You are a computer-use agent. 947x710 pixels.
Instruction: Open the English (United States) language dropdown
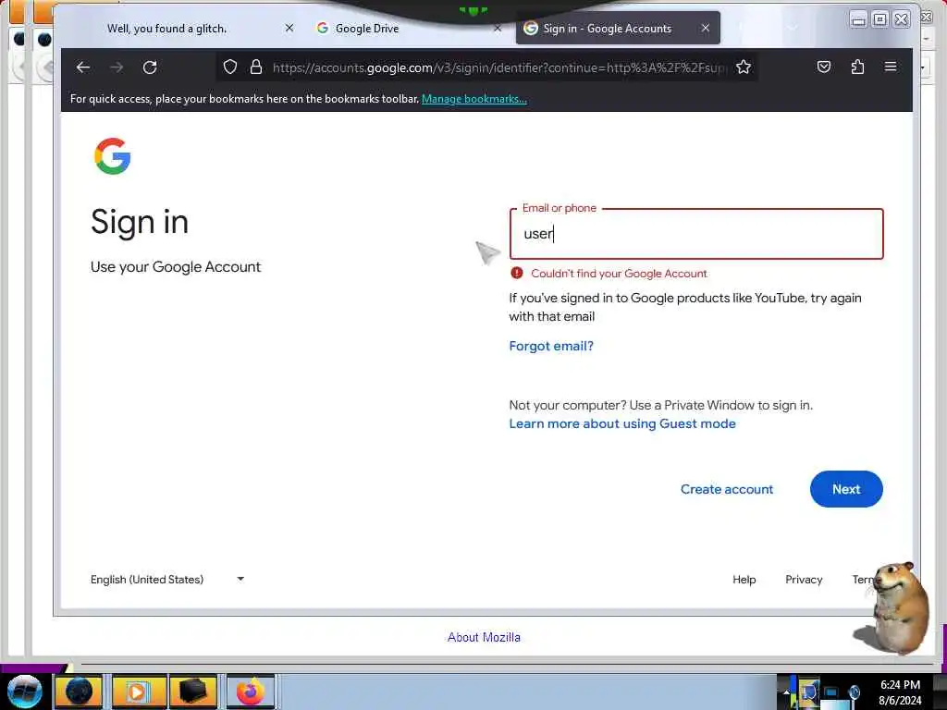click(167, 580)
